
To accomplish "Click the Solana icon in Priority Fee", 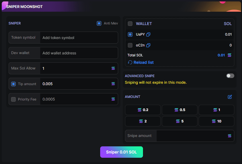I will tap(113, 99).
